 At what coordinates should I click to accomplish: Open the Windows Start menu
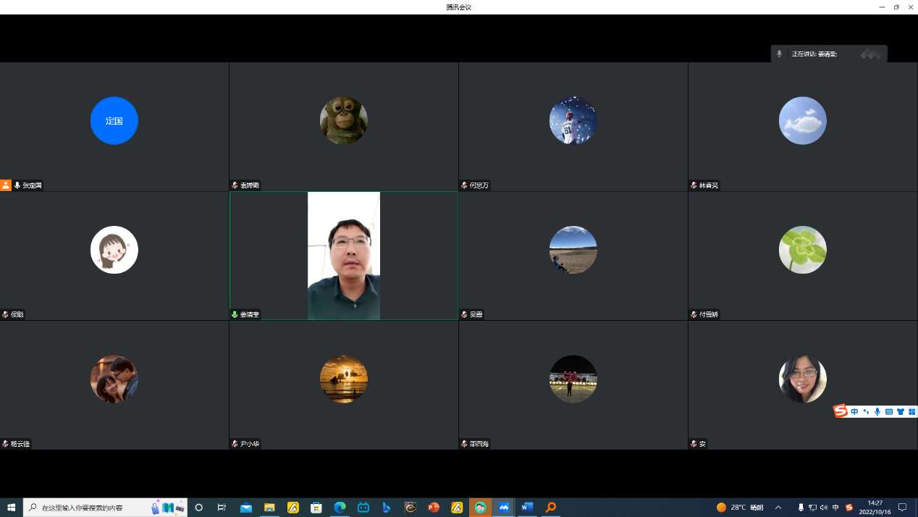12,508
